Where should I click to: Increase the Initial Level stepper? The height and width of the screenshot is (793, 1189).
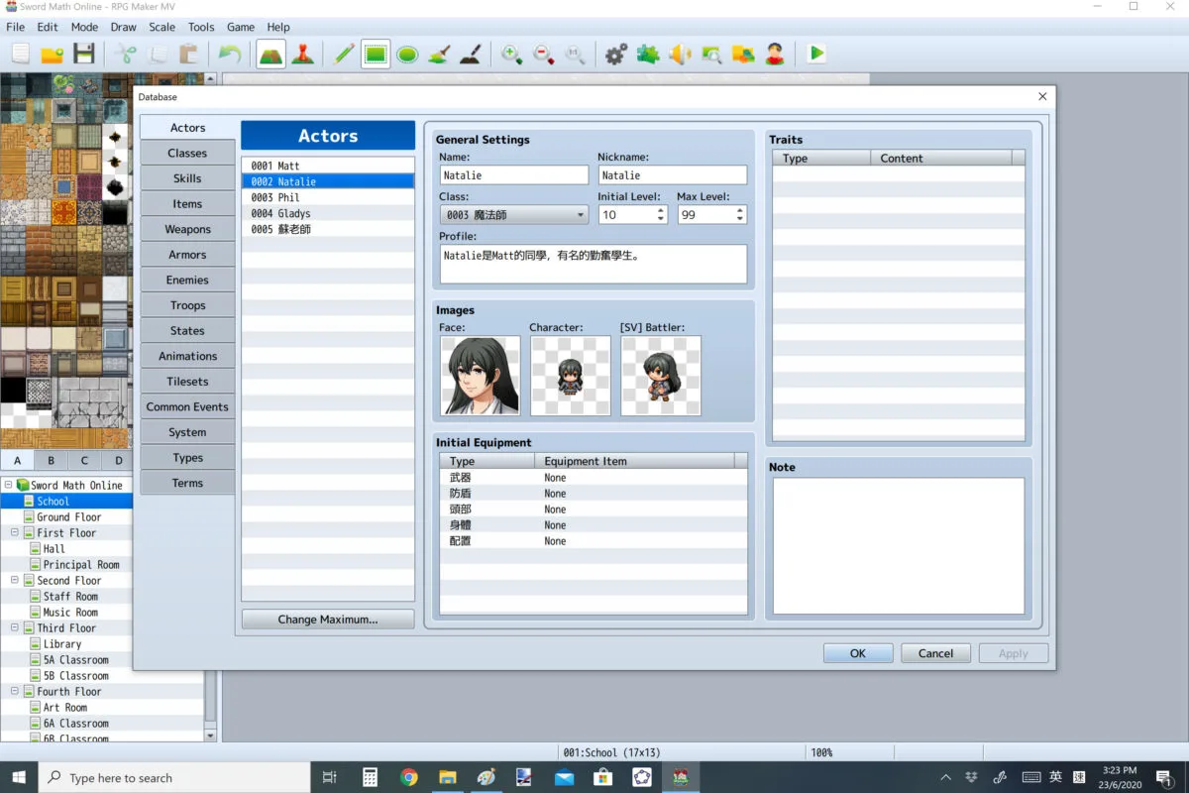[x=661, y=210]
